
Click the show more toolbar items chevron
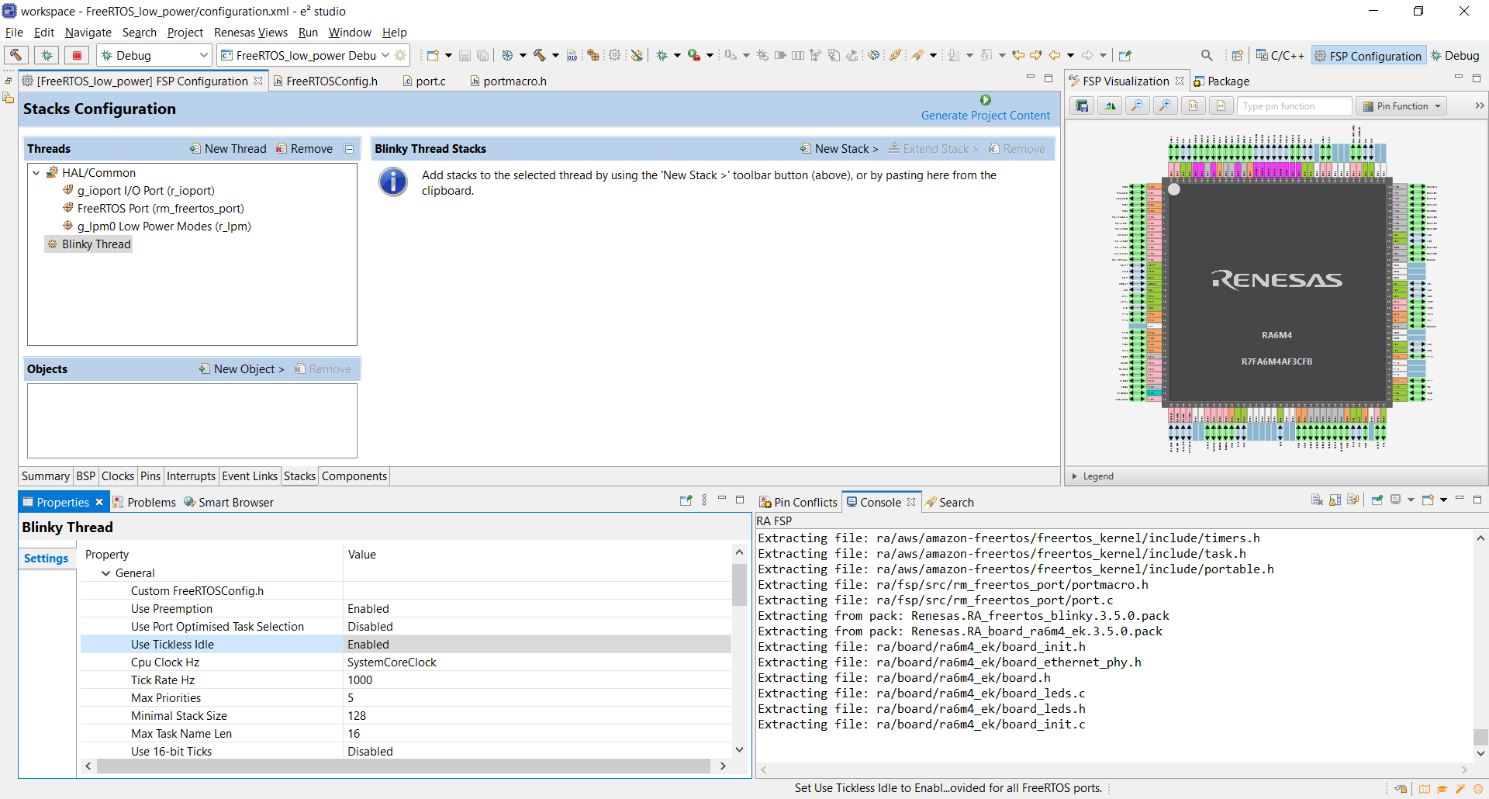point(1479,105)
